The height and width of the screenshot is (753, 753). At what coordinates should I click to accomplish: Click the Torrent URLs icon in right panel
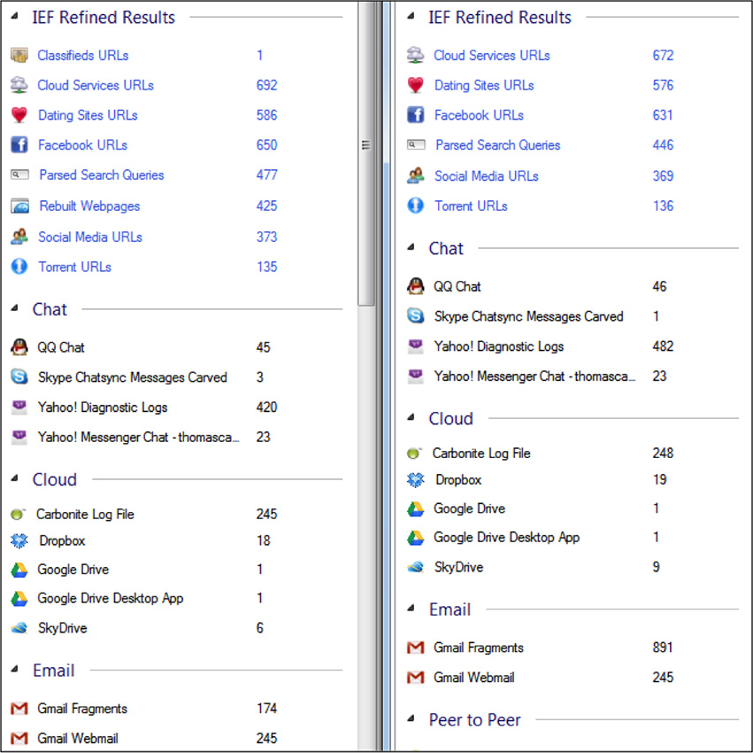415,206
